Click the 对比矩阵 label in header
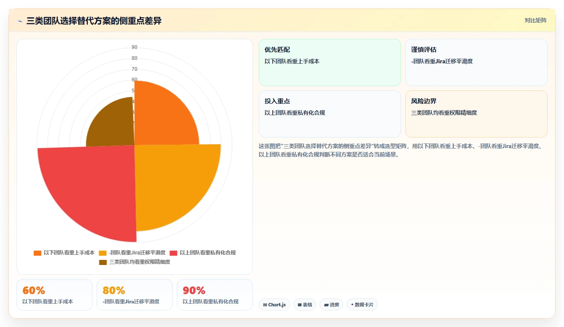The image size is (564, 327). (x=535, y=20)
